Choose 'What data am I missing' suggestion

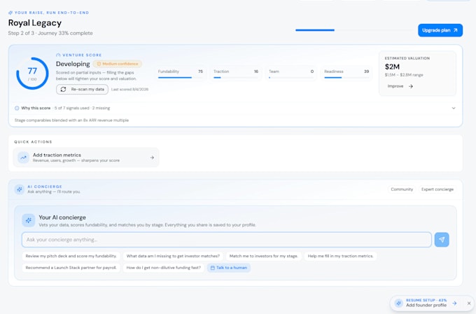click(173, 257)
